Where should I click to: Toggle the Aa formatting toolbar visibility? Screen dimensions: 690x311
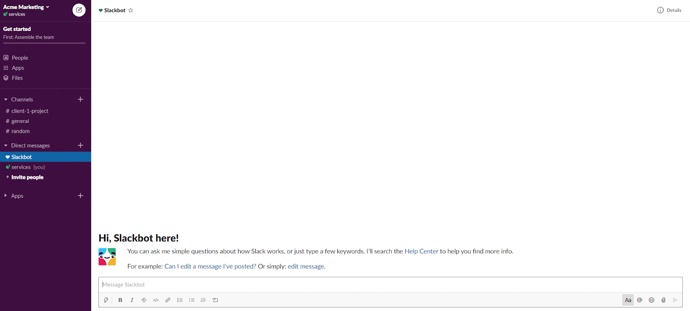point(628,300)
